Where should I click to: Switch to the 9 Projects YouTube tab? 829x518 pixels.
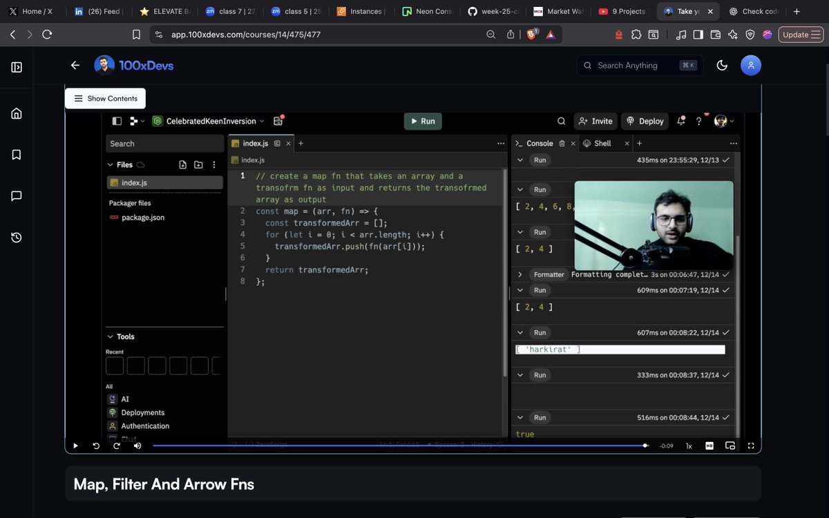pos(622,11)
